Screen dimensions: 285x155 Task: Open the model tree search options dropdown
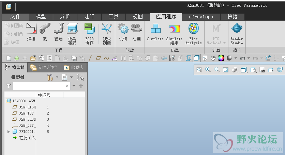[74, 86]
